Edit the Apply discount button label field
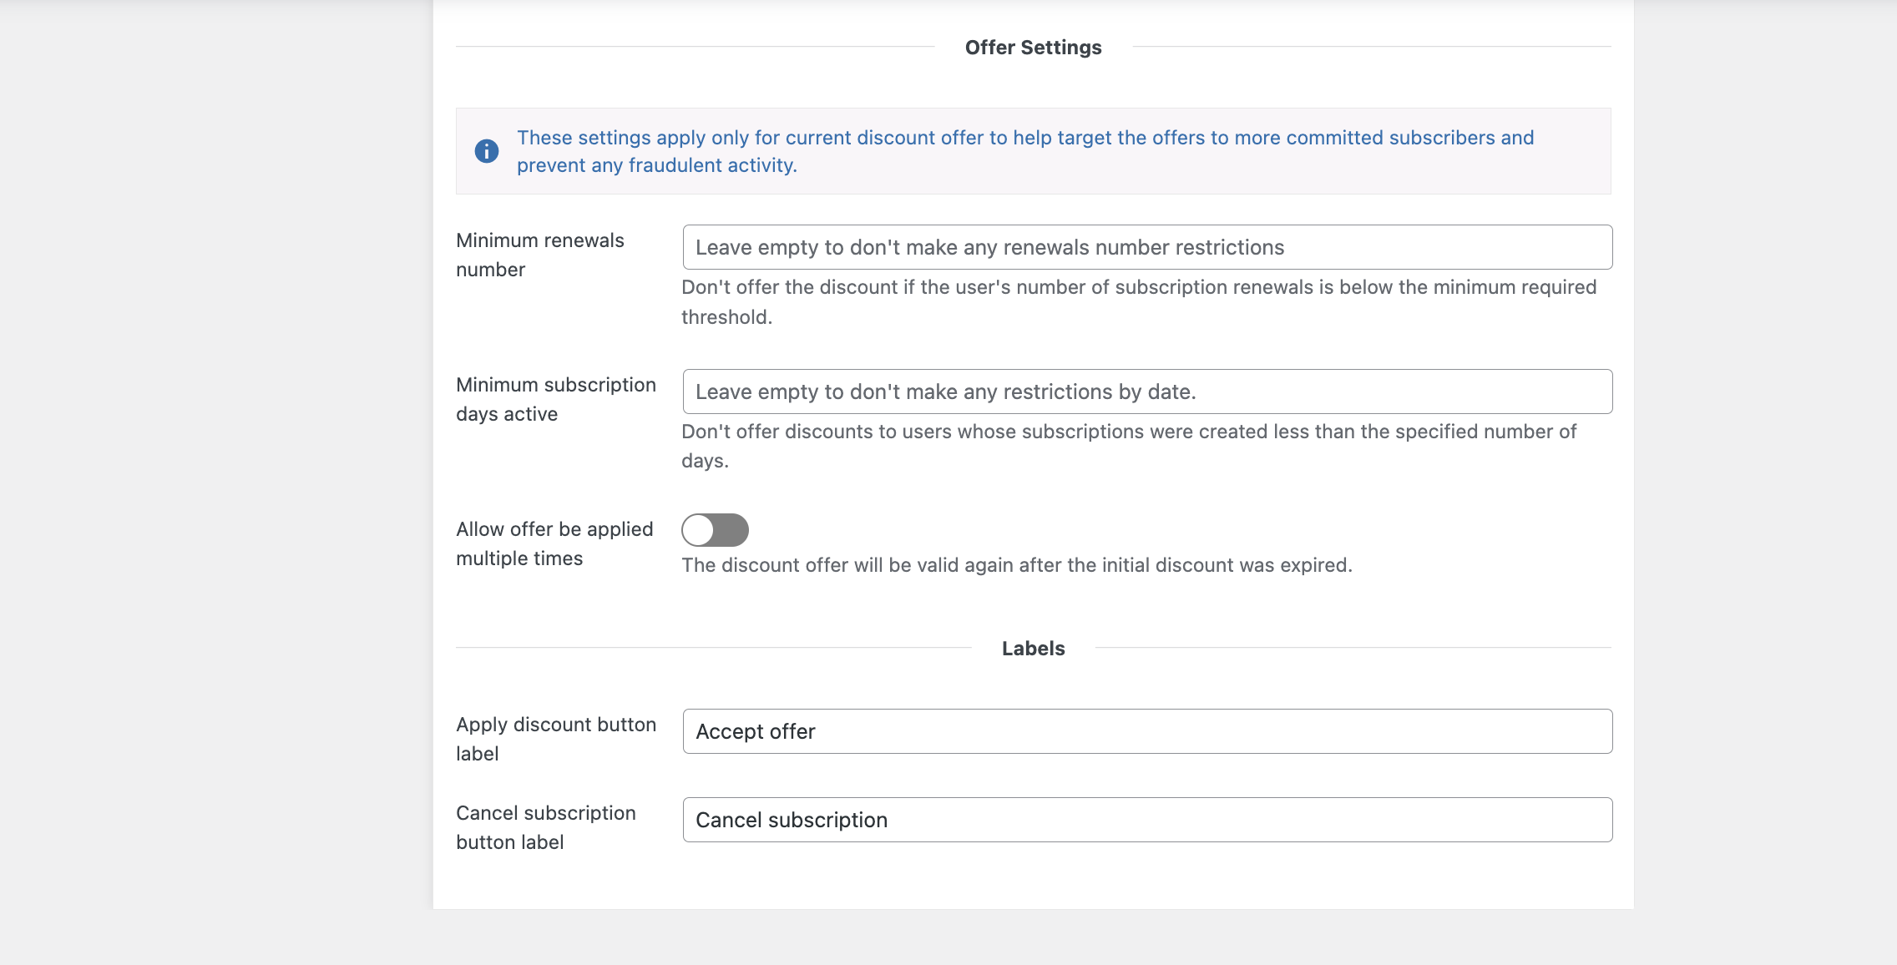This screenshot has height=965, width=1897. [x=1147, y=731]
